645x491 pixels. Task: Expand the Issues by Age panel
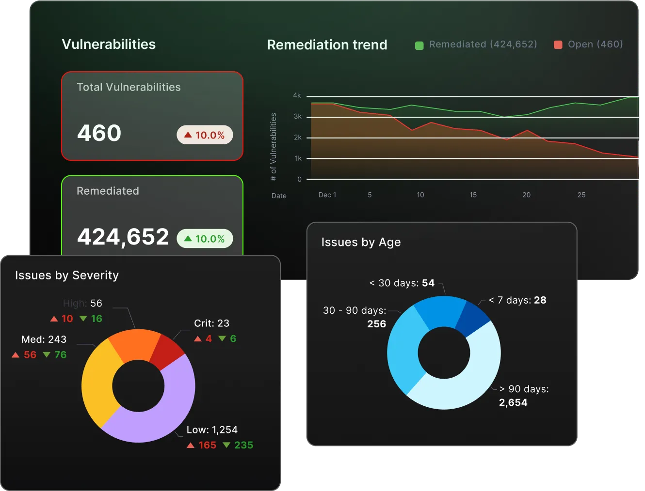(361, 242)
